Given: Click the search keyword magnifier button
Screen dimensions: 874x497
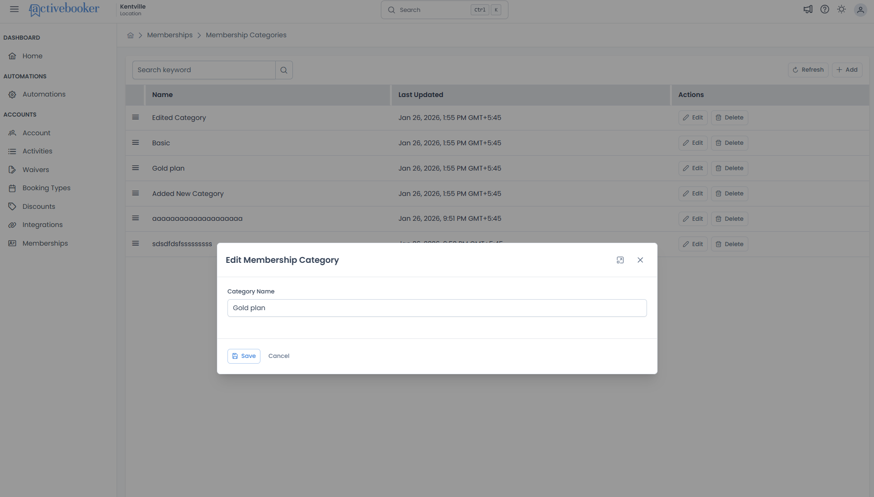Looking at the screenshot, I should point(284,70).
